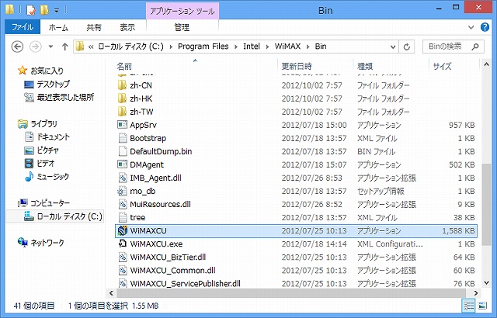The width and height of the screenshot is (497, 318).
Task: Click Intel in the address bar
Action: tap(252, 47)
